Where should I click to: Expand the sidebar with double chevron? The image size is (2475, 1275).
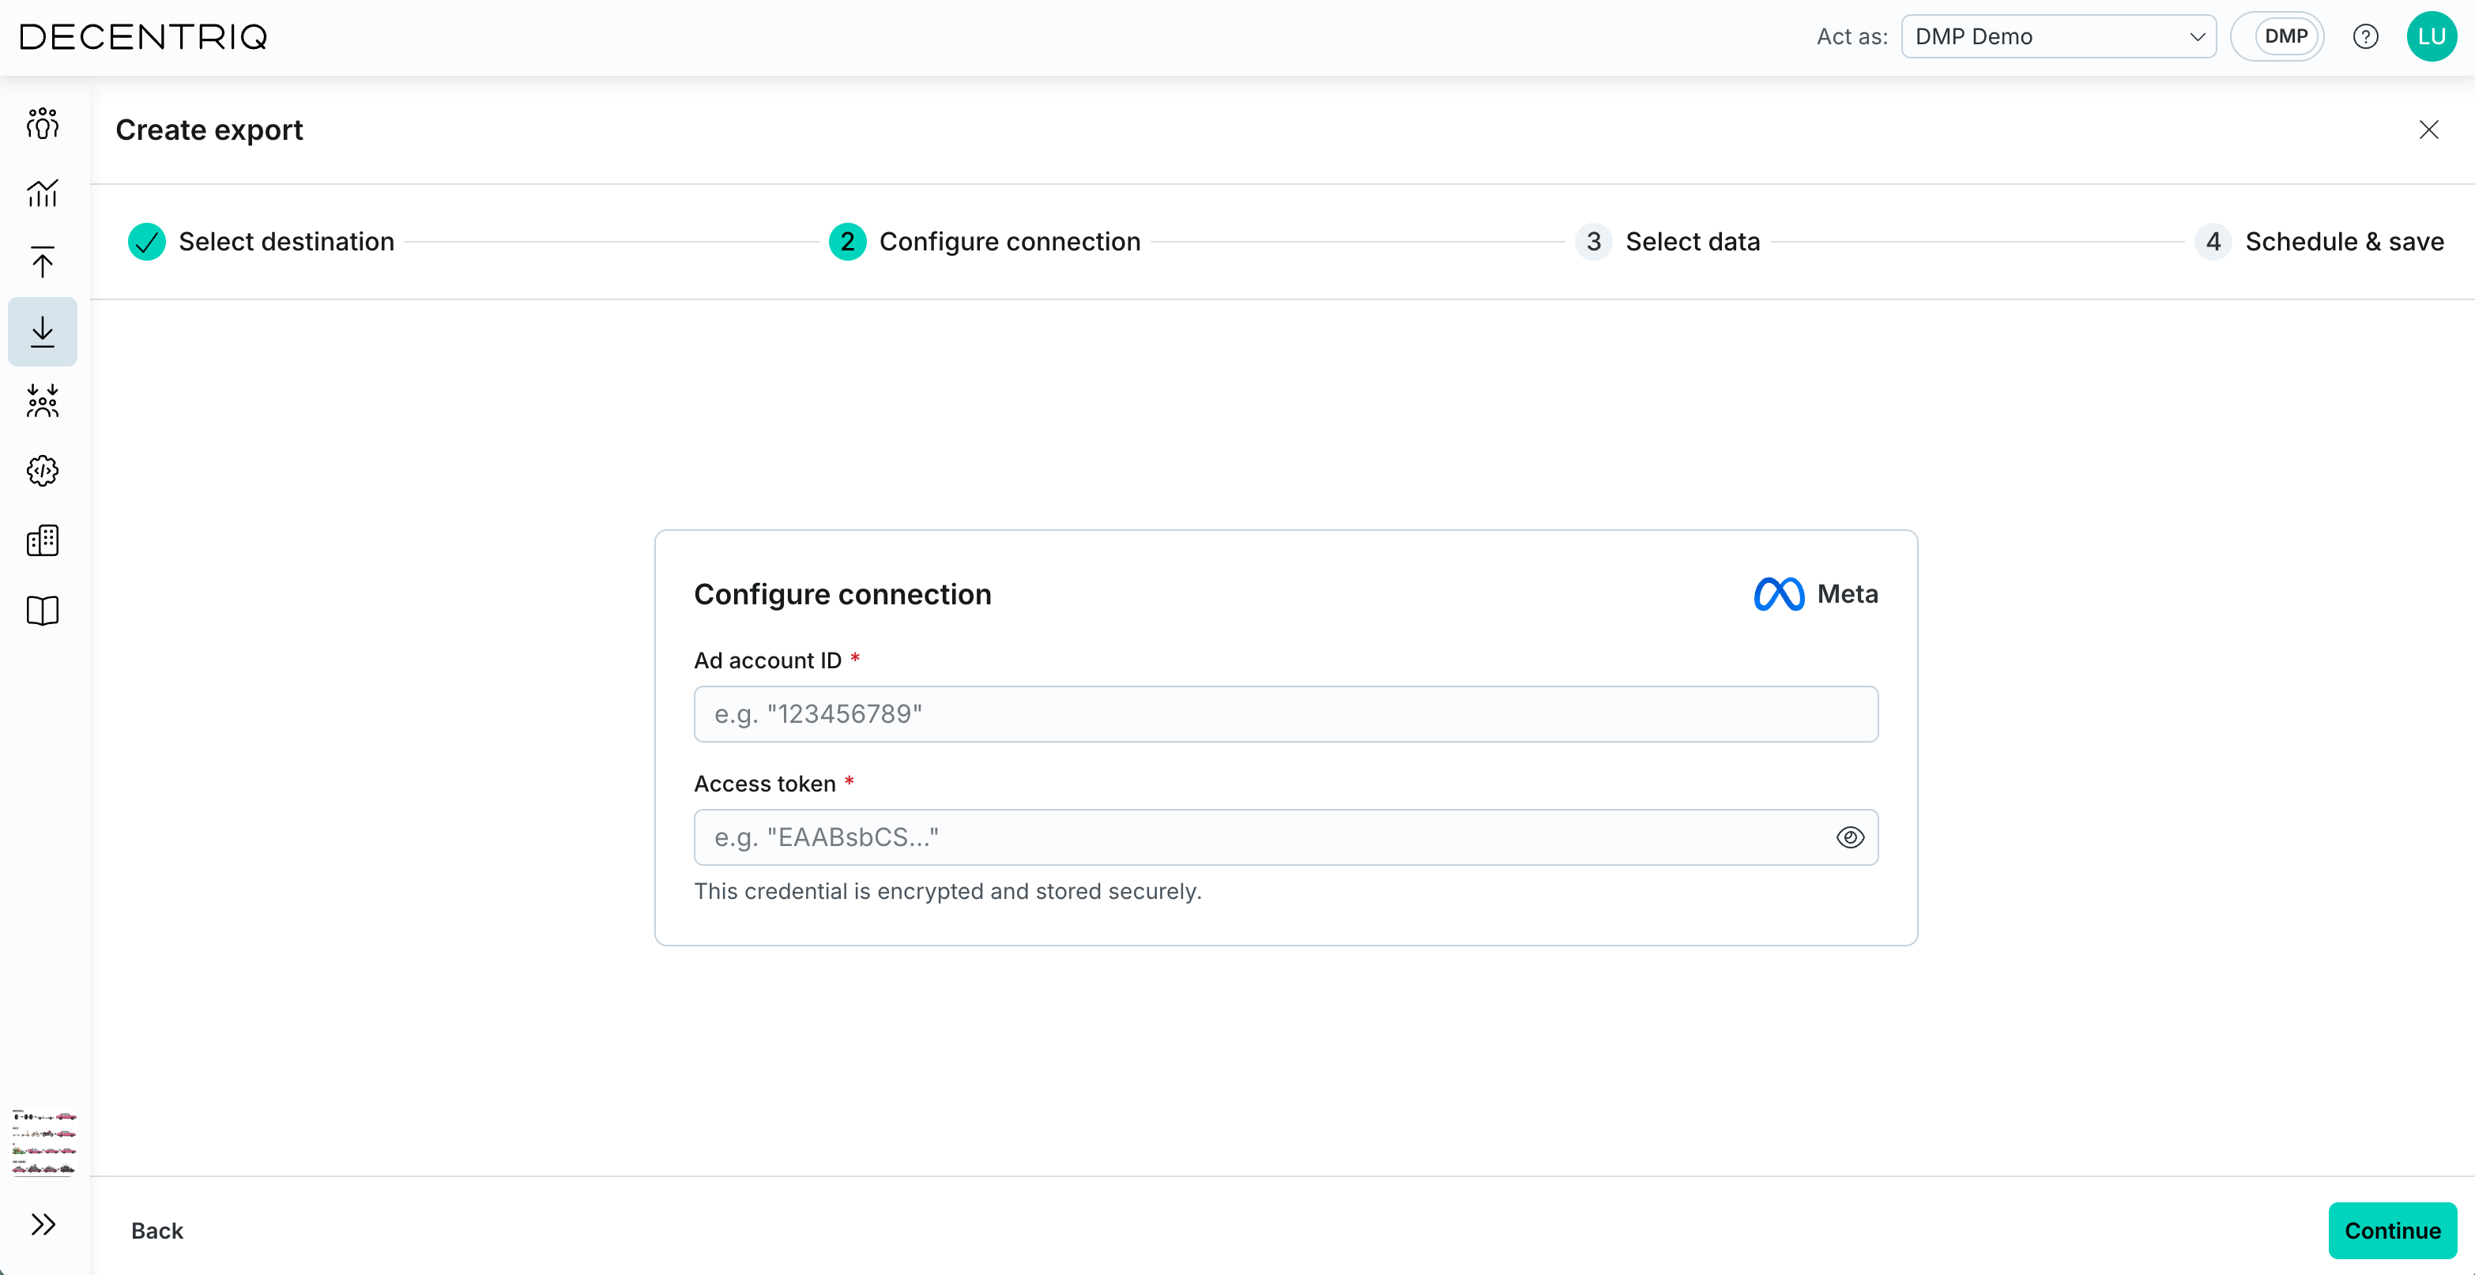[x=42, y=1224]
